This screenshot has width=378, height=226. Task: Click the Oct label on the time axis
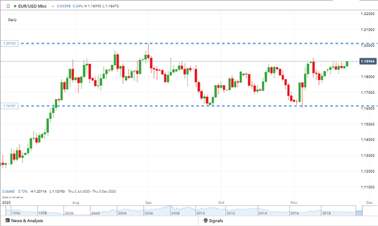pos(221,203)
